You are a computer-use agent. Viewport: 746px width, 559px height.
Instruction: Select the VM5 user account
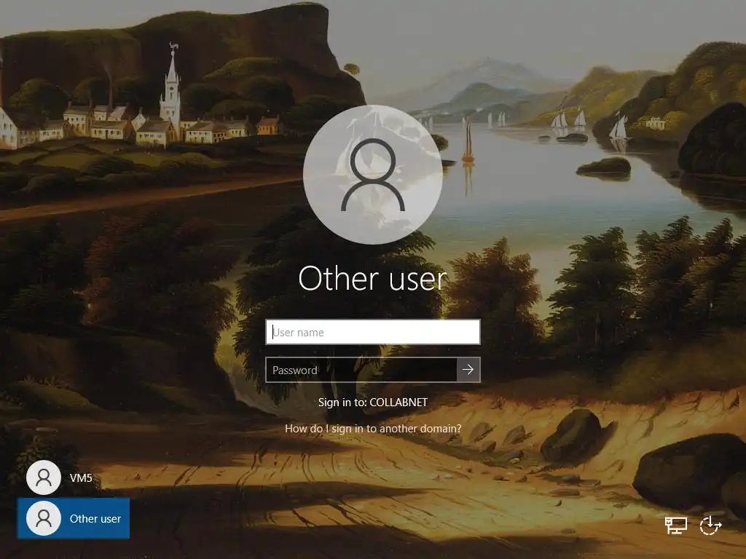(74, 477)
